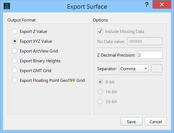This screenshot has height=133, width=174.
Task: Edit the Z Decimal Precision field
Action: click(150, 55)
